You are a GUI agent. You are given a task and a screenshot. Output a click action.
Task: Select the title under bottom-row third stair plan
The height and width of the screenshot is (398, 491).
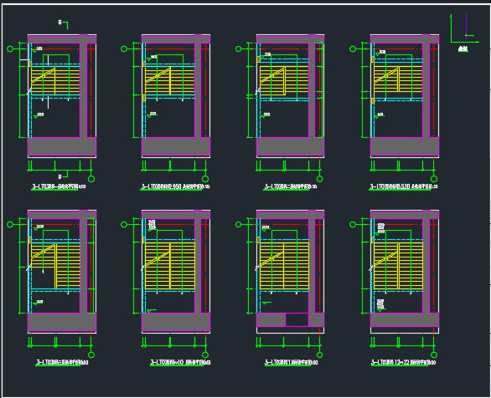click(x=292, y=362)
